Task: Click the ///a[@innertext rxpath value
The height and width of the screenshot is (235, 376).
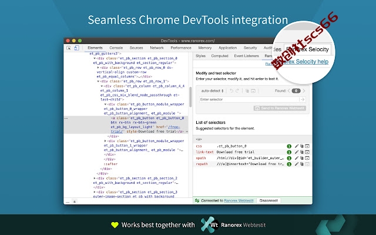Action: 250,164
